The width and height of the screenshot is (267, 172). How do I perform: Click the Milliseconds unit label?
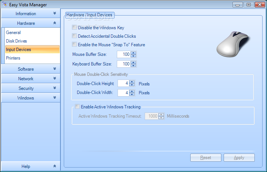178,116
